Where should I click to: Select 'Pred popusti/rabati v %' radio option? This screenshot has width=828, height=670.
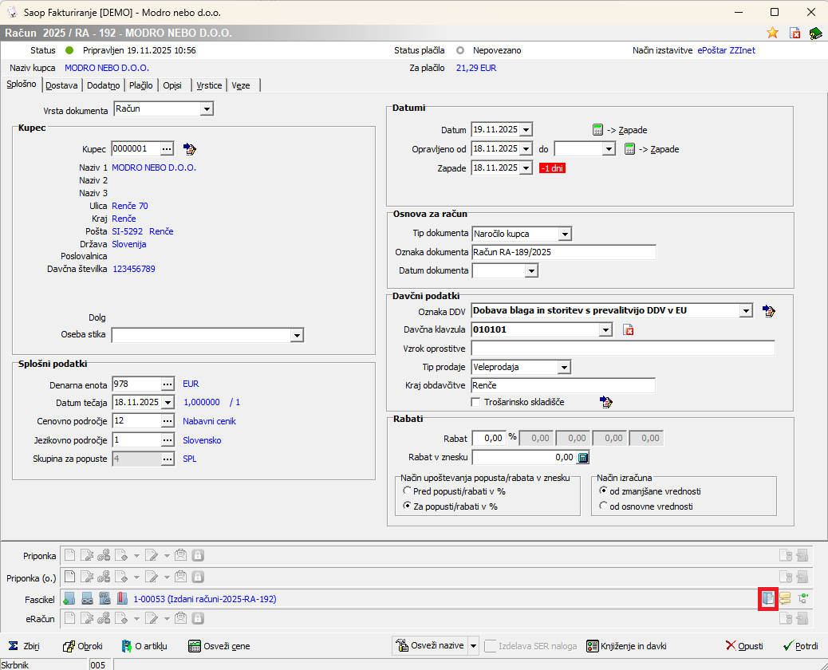408,491
